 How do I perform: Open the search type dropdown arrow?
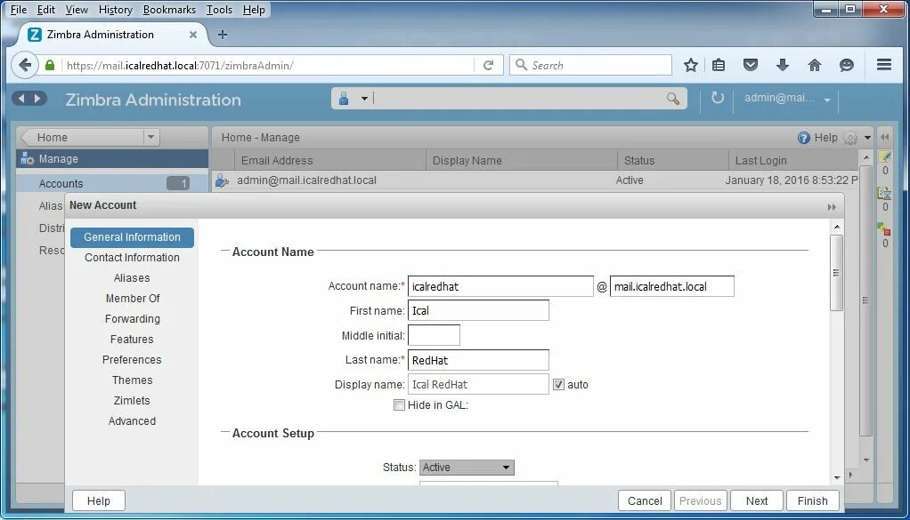(364, 99)
